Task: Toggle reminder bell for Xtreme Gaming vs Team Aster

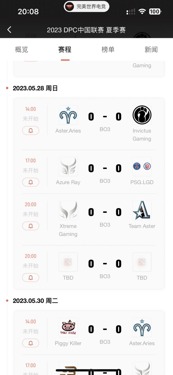Action: click(x=31, y=226)
